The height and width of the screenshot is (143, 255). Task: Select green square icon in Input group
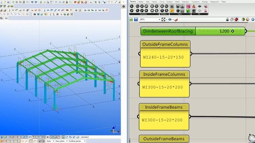click(188, 11)
